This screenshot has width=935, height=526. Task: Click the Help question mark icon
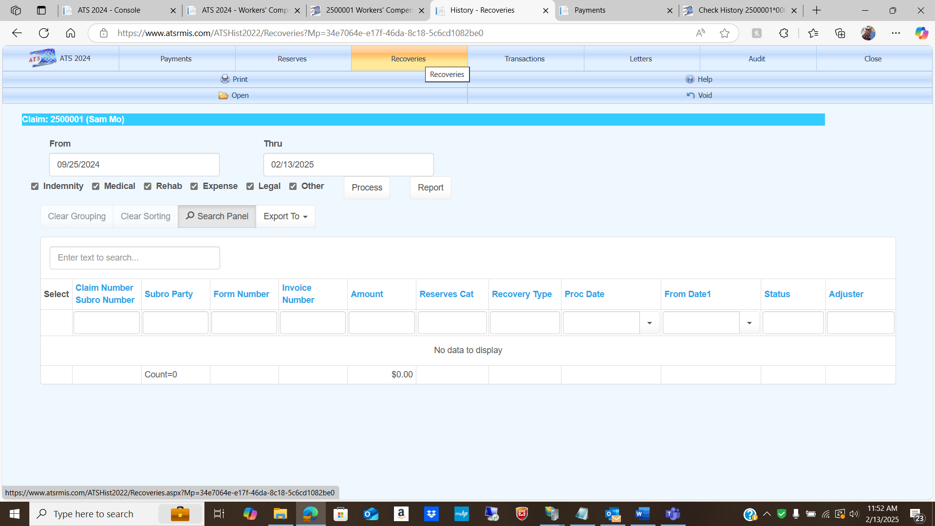690,79
